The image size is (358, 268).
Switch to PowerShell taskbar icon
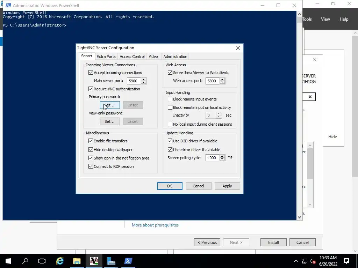[128, 261]
